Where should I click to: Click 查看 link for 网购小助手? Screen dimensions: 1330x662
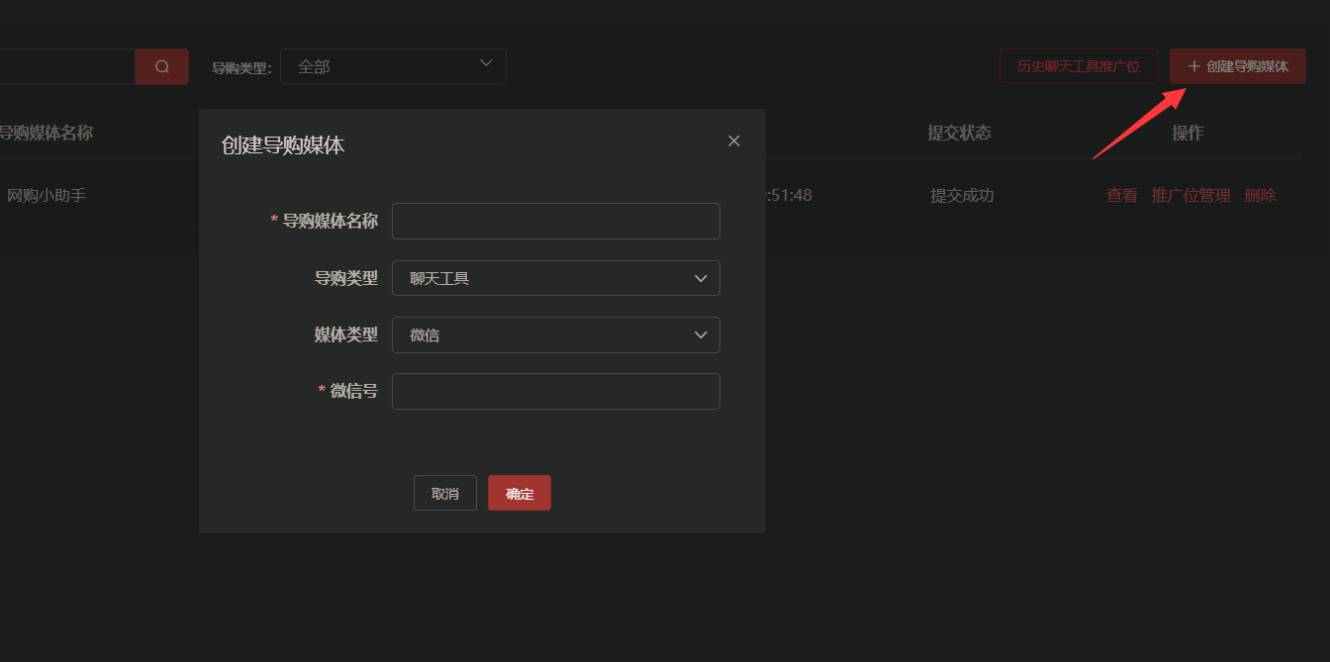click(1122, 195)
